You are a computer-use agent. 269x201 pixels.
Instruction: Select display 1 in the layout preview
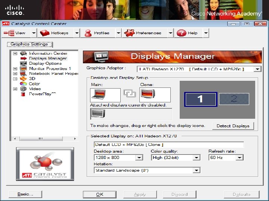(x=201, y=99)
